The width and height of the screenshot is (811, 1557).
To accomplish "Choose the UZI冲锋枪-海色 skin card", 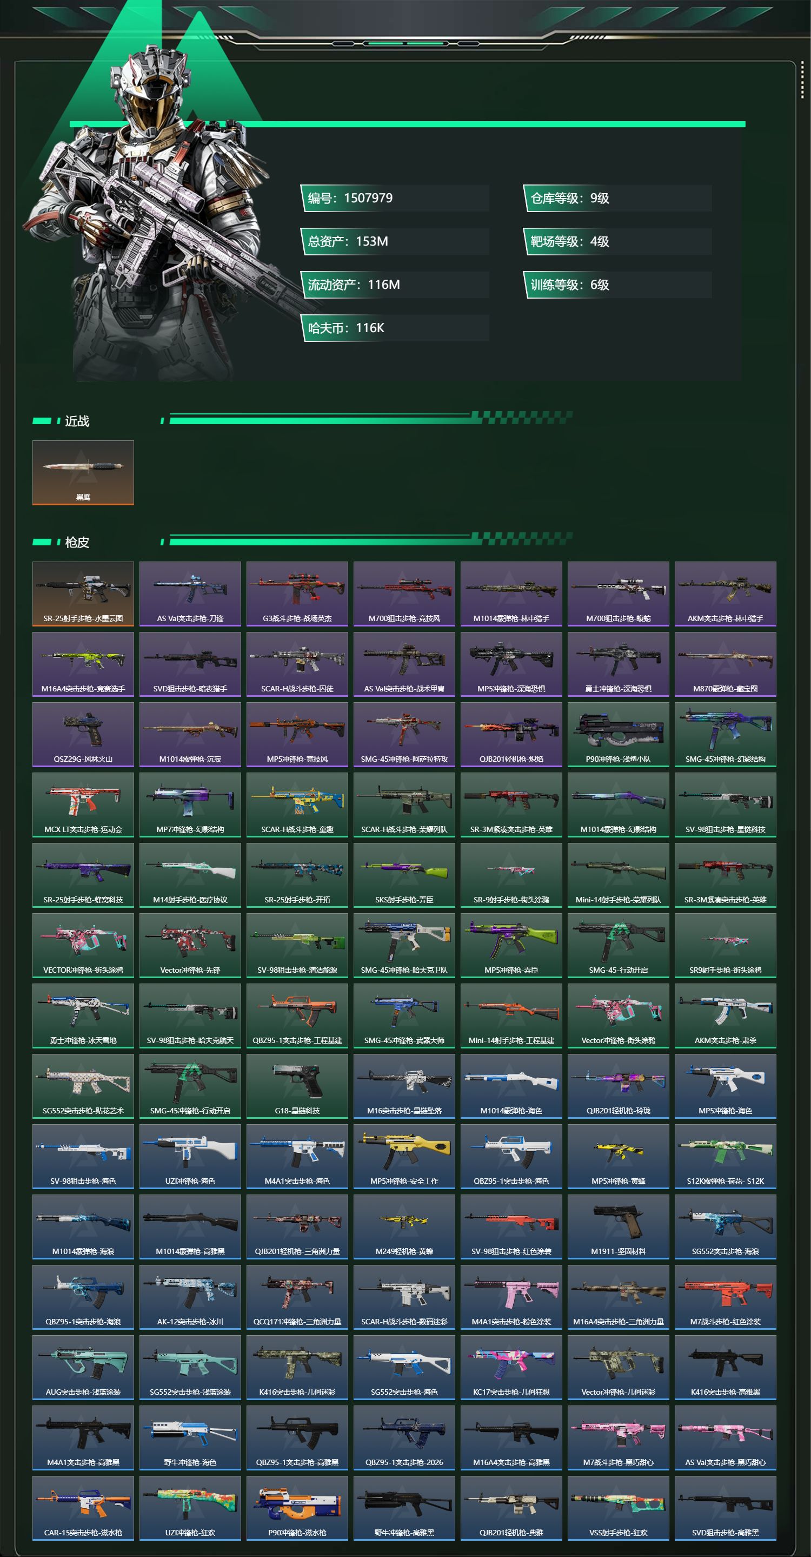I will (190, 1157).
